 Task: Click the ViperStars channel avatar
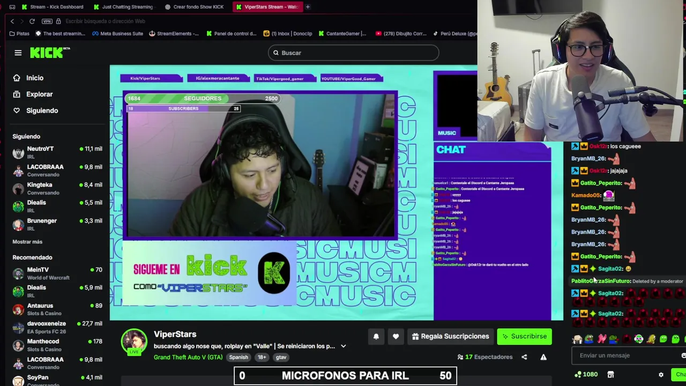pyautogui.click(x=134, y=342)
